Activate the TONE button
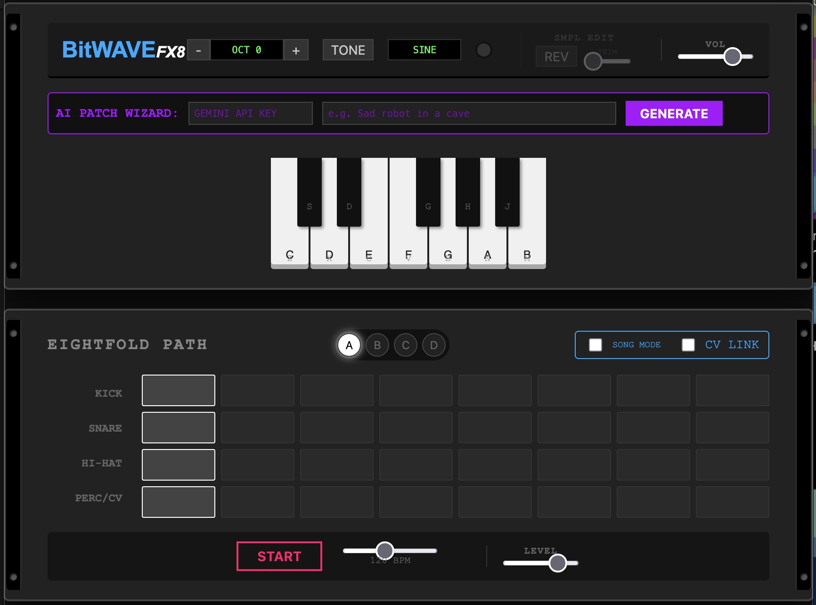This screenshot has width=816, height=605. pos(348,49)
